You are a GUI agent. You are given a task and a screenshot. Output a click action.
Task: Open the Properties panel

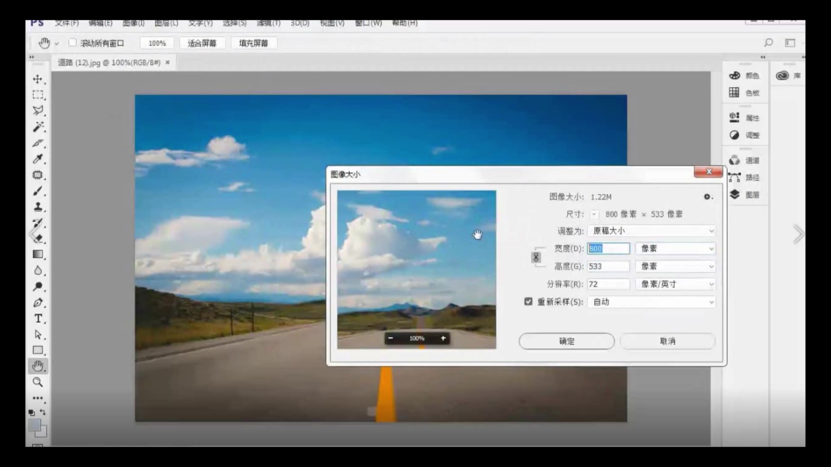point(744,118)
